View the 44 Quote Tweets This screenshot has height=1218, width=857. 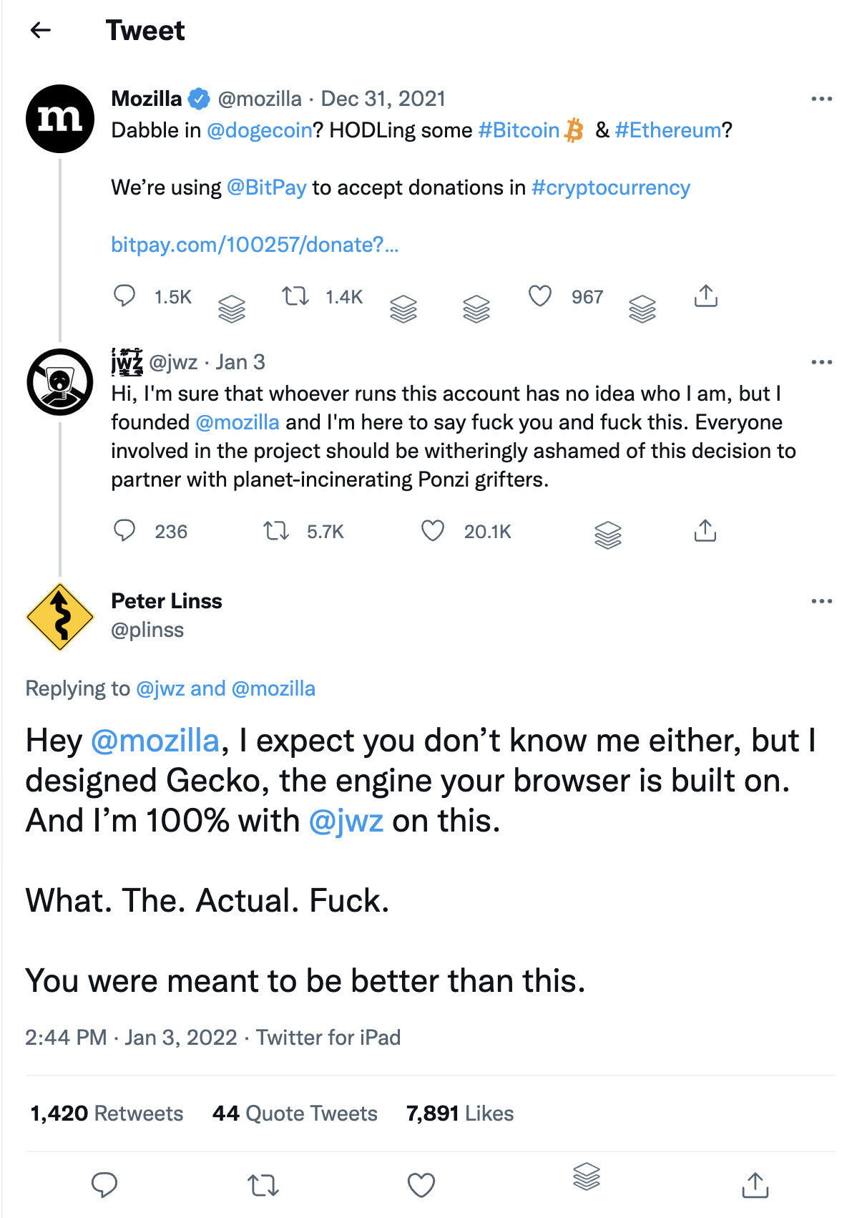point(295,1114)
